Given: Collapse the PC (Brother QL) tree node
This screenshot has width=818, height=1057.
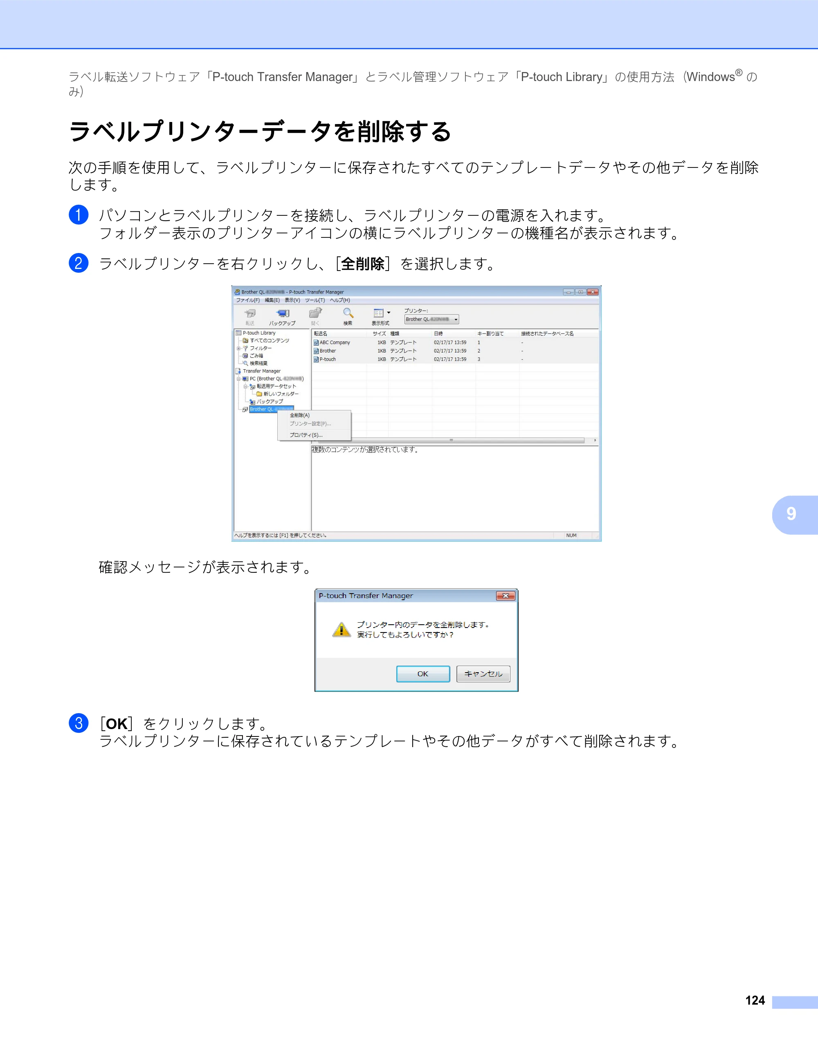Looking at the screenshot, I should 238,379.
